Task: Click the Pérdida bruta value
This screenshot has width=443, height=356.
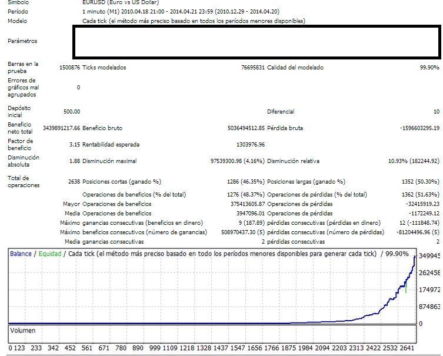Action: [x=414, y=128]
